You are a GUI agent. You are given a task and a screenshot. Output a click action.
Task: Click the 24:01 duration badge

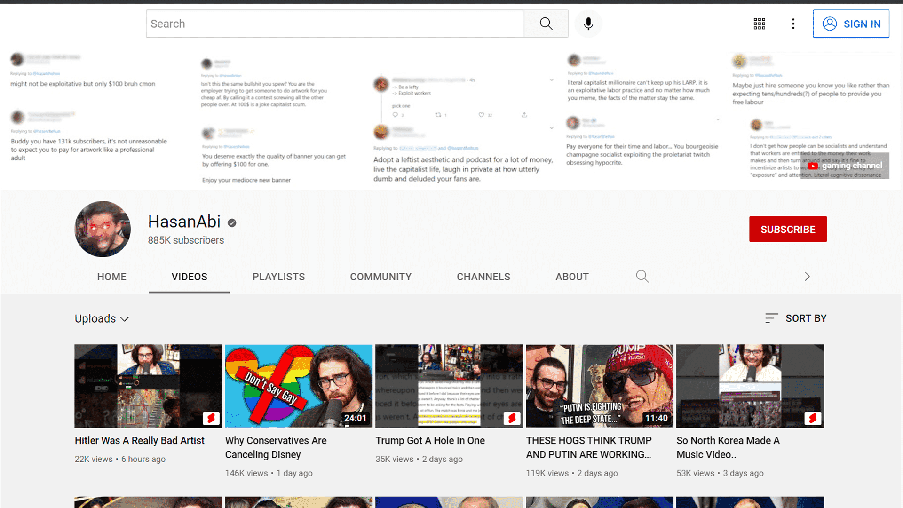[x=355, y=418]
